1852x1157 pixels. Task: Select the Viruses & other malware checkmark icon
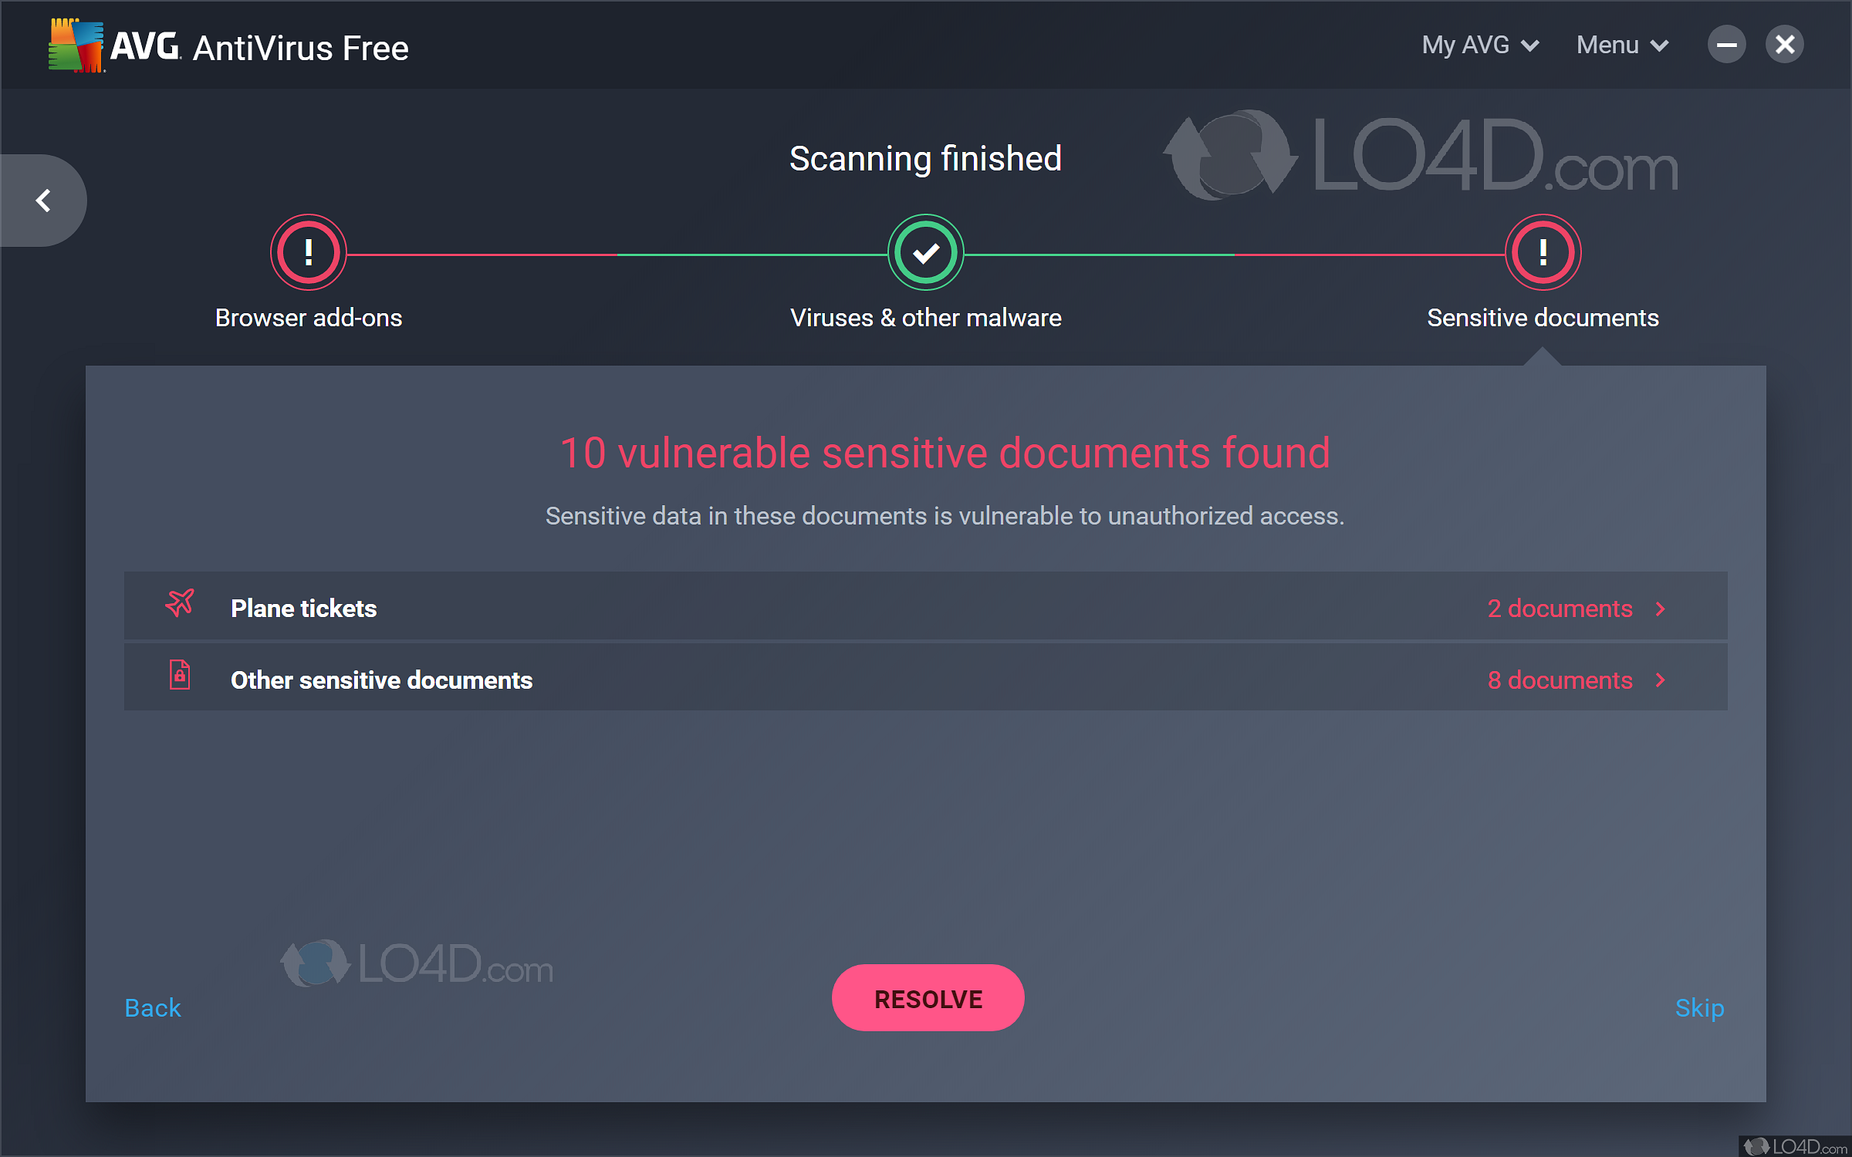click(925, 252)
